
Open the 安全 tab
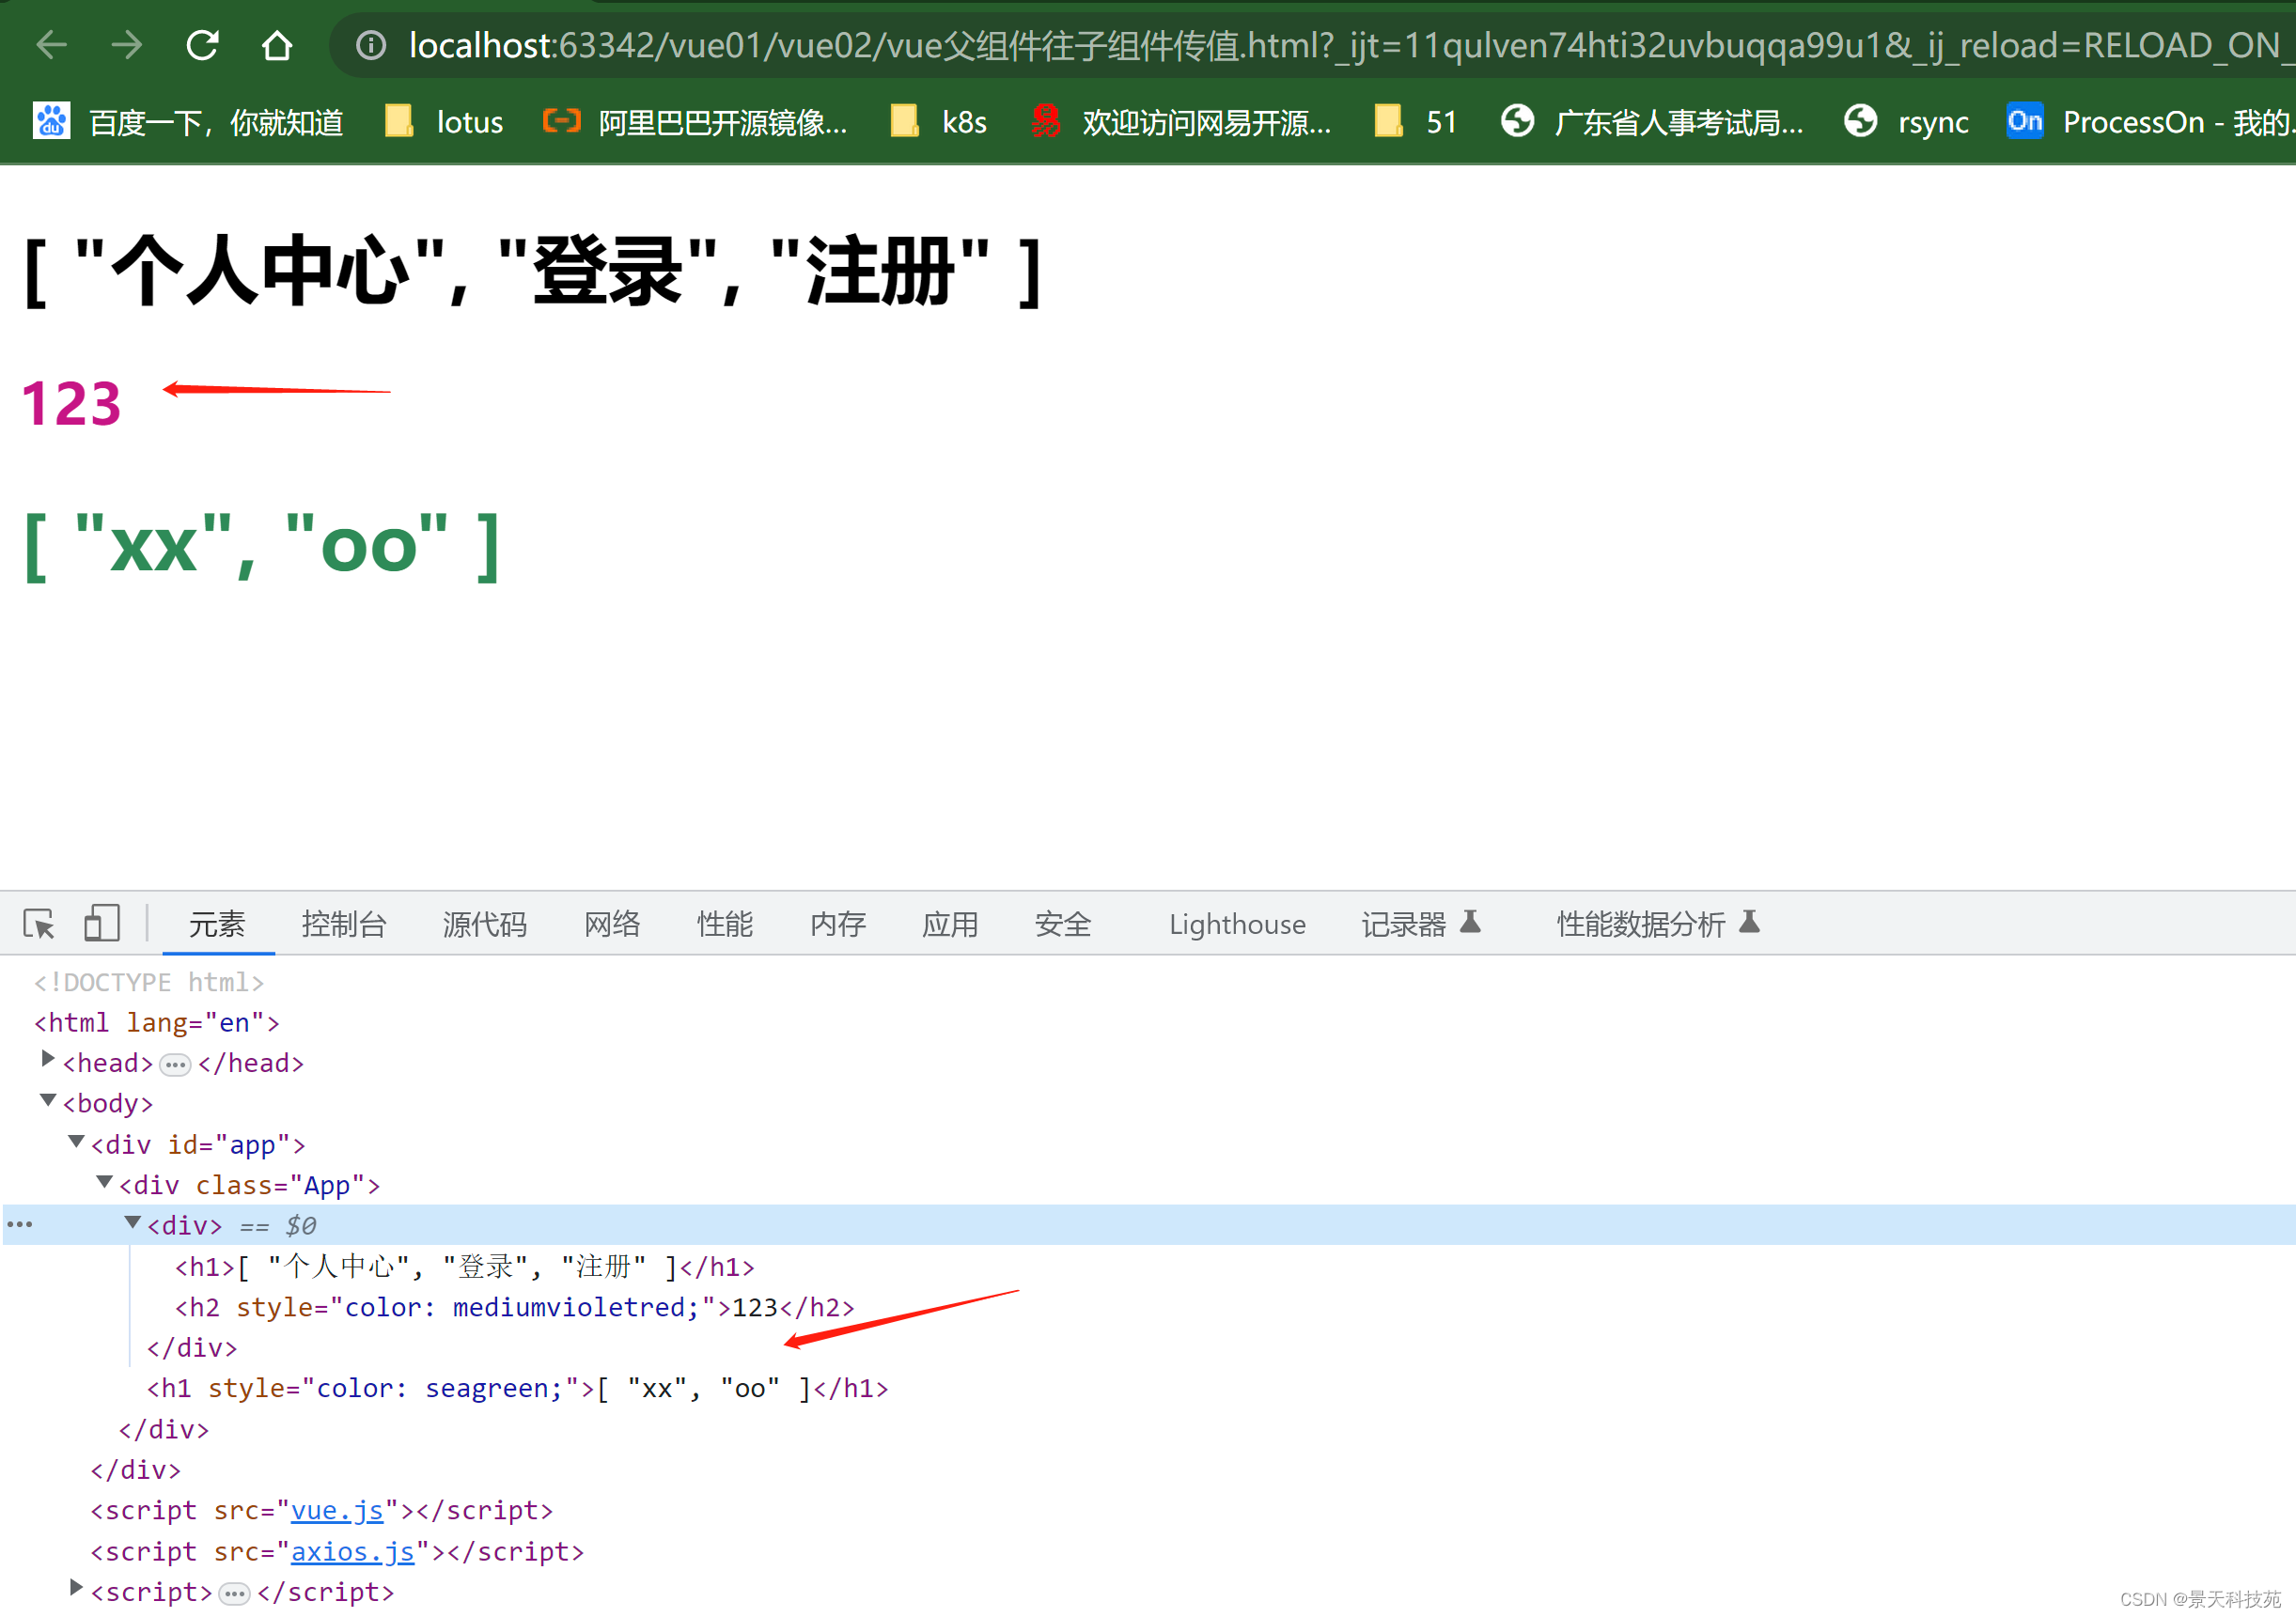coord(1063,924)
